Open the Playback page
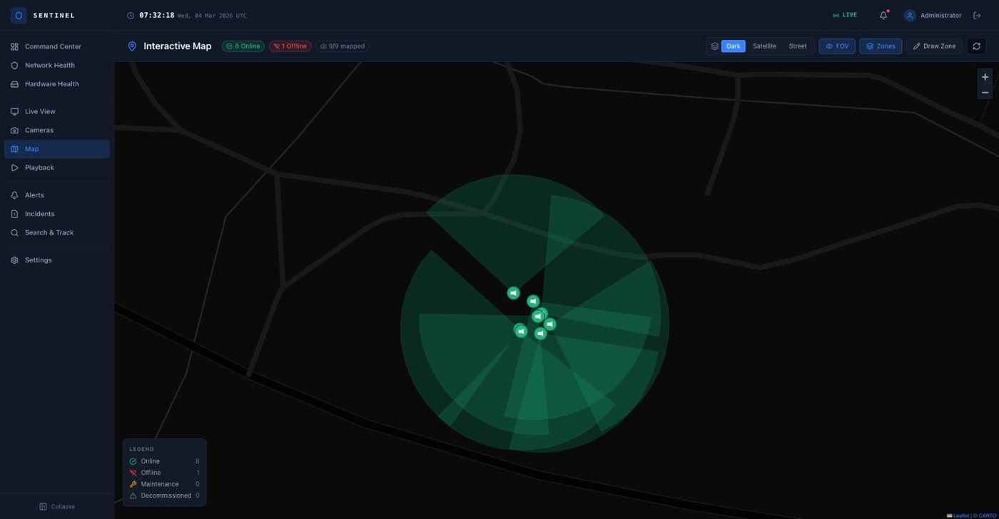Image resolution: width=999 pixels, height=519 pixels. [x=39, y=168]
